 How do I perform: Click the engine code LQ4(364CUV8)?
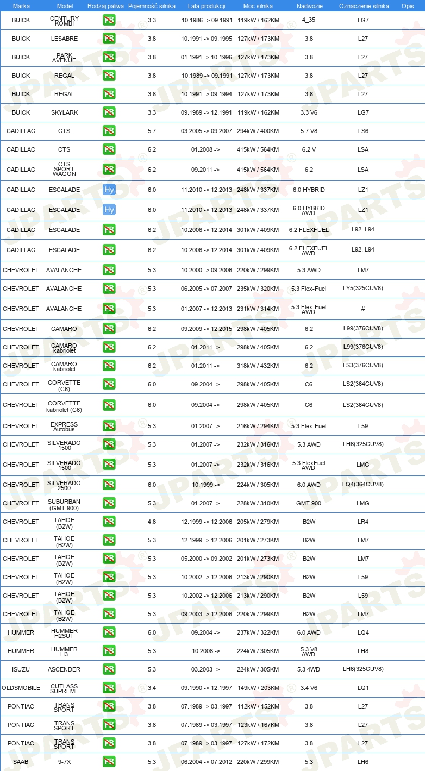coord(363,484)
